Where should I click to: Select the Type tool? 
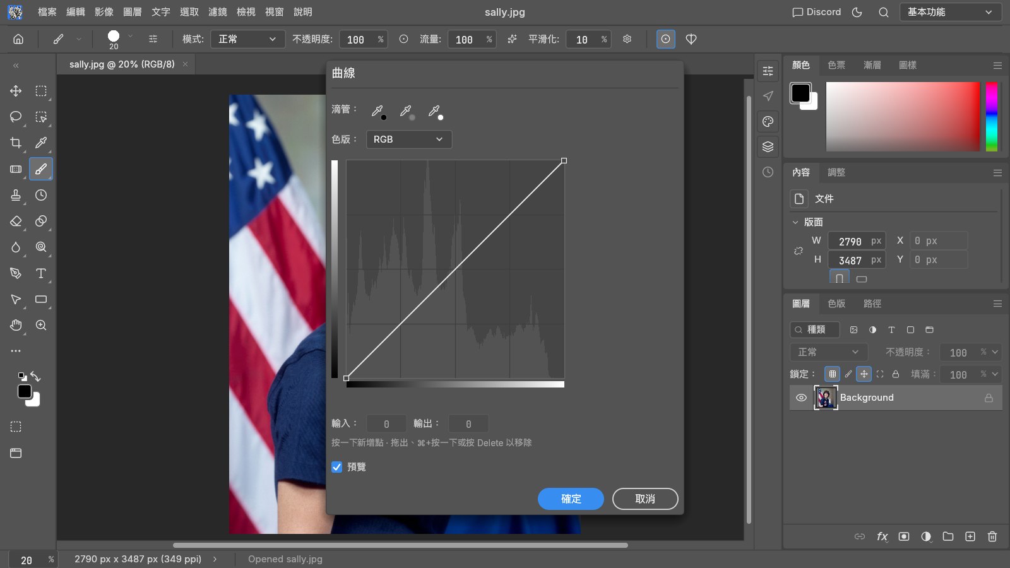coord(41,273)
